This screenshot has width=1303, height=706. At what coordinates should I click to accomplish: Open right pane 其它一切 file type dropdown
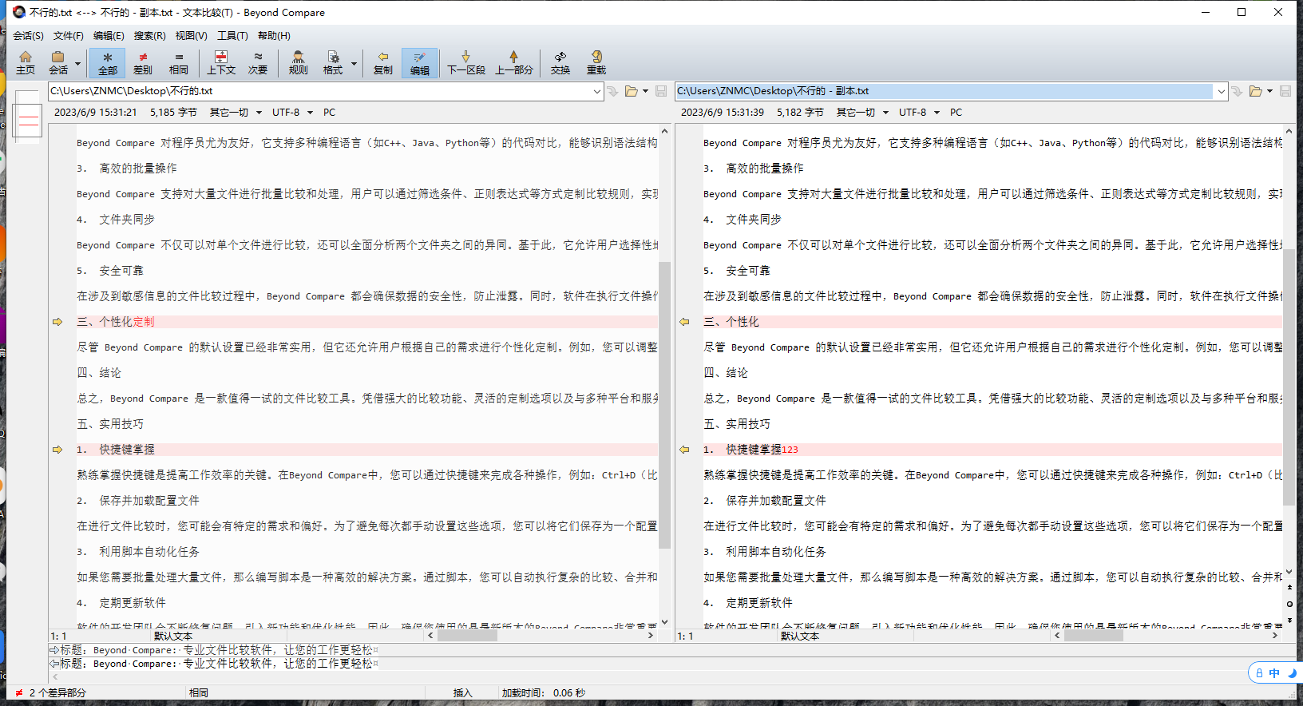(862, 113)
